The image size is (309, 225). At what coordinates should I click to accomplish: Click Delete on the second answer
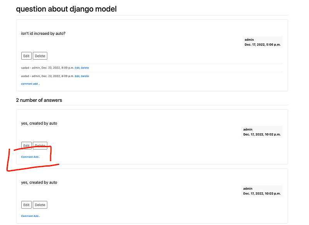coord(40,204)
